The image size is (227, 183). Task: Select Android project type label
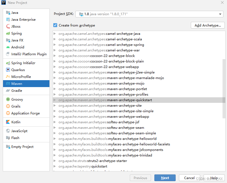pos(18,47)
